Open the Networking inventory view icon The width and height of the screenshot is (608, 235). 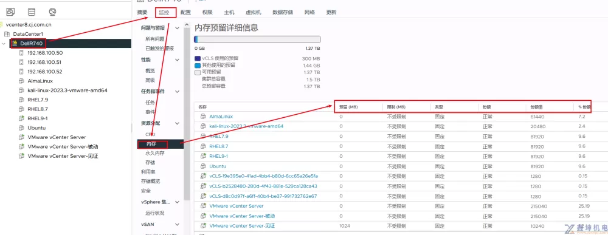pyautogui.click(x=52, y=12)
